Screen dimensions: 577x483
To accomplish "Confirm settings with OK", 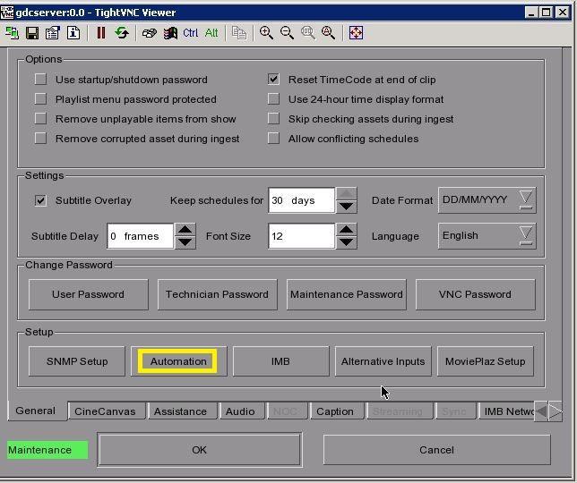I will tap(200, 450).
